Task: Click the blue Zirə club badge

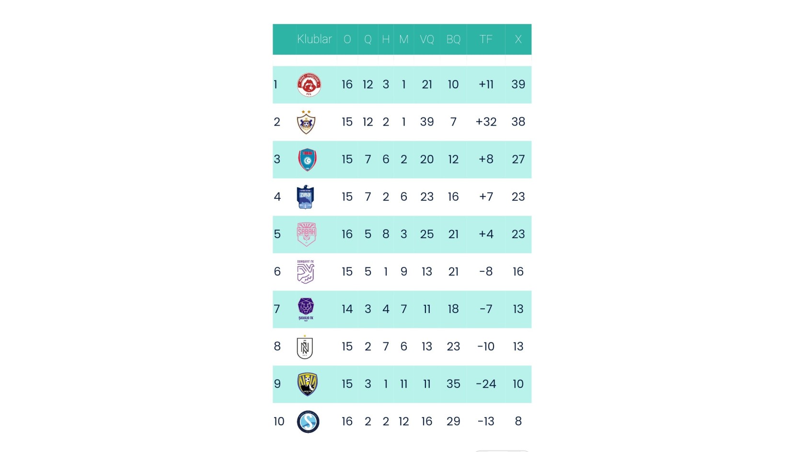Action: (305, 197)
